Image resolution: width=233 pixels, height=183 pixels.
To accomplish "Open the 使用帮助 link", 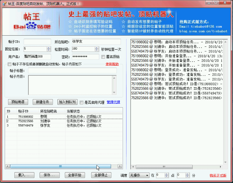I will tap(112, 64).
